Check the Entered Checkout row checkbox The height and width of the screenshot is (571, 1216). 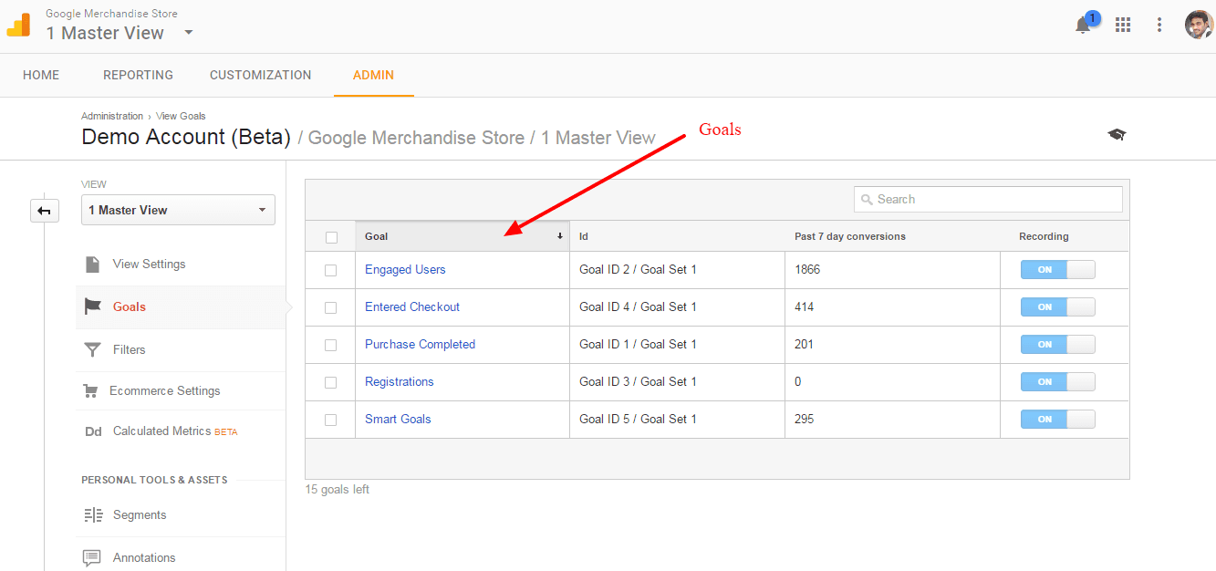[x=330, y=307]
